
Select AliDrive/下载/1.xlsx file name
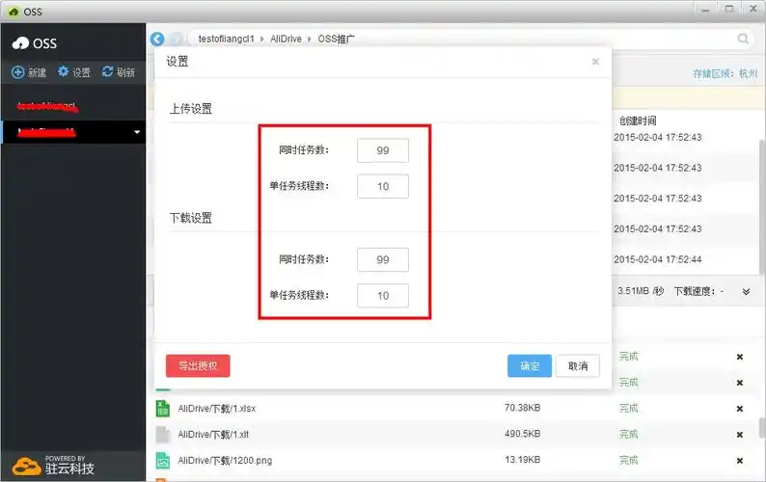coord(216,409)
